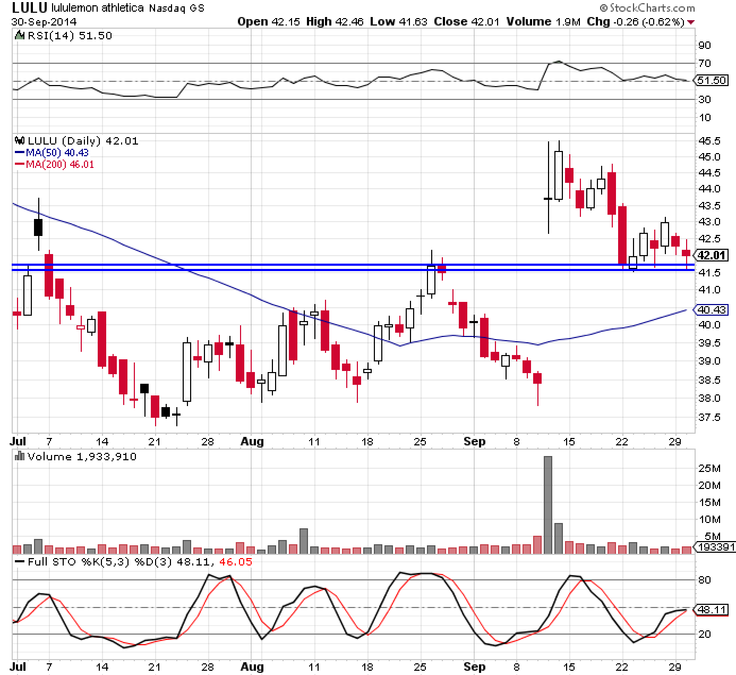Click the StockCharts.com copyright logo

coord(647,8)
